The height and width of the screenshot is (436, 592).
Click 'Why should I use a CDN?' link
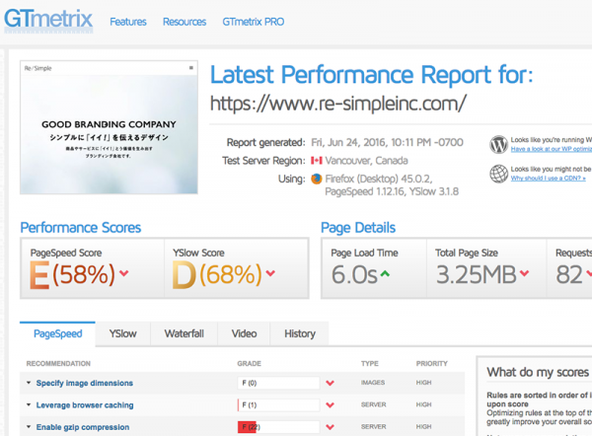(549, 179)
